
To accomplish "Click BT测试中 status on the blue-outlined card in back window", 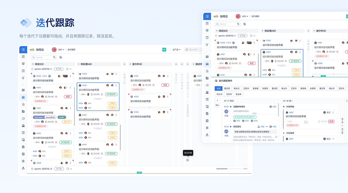I will (111, 94).
